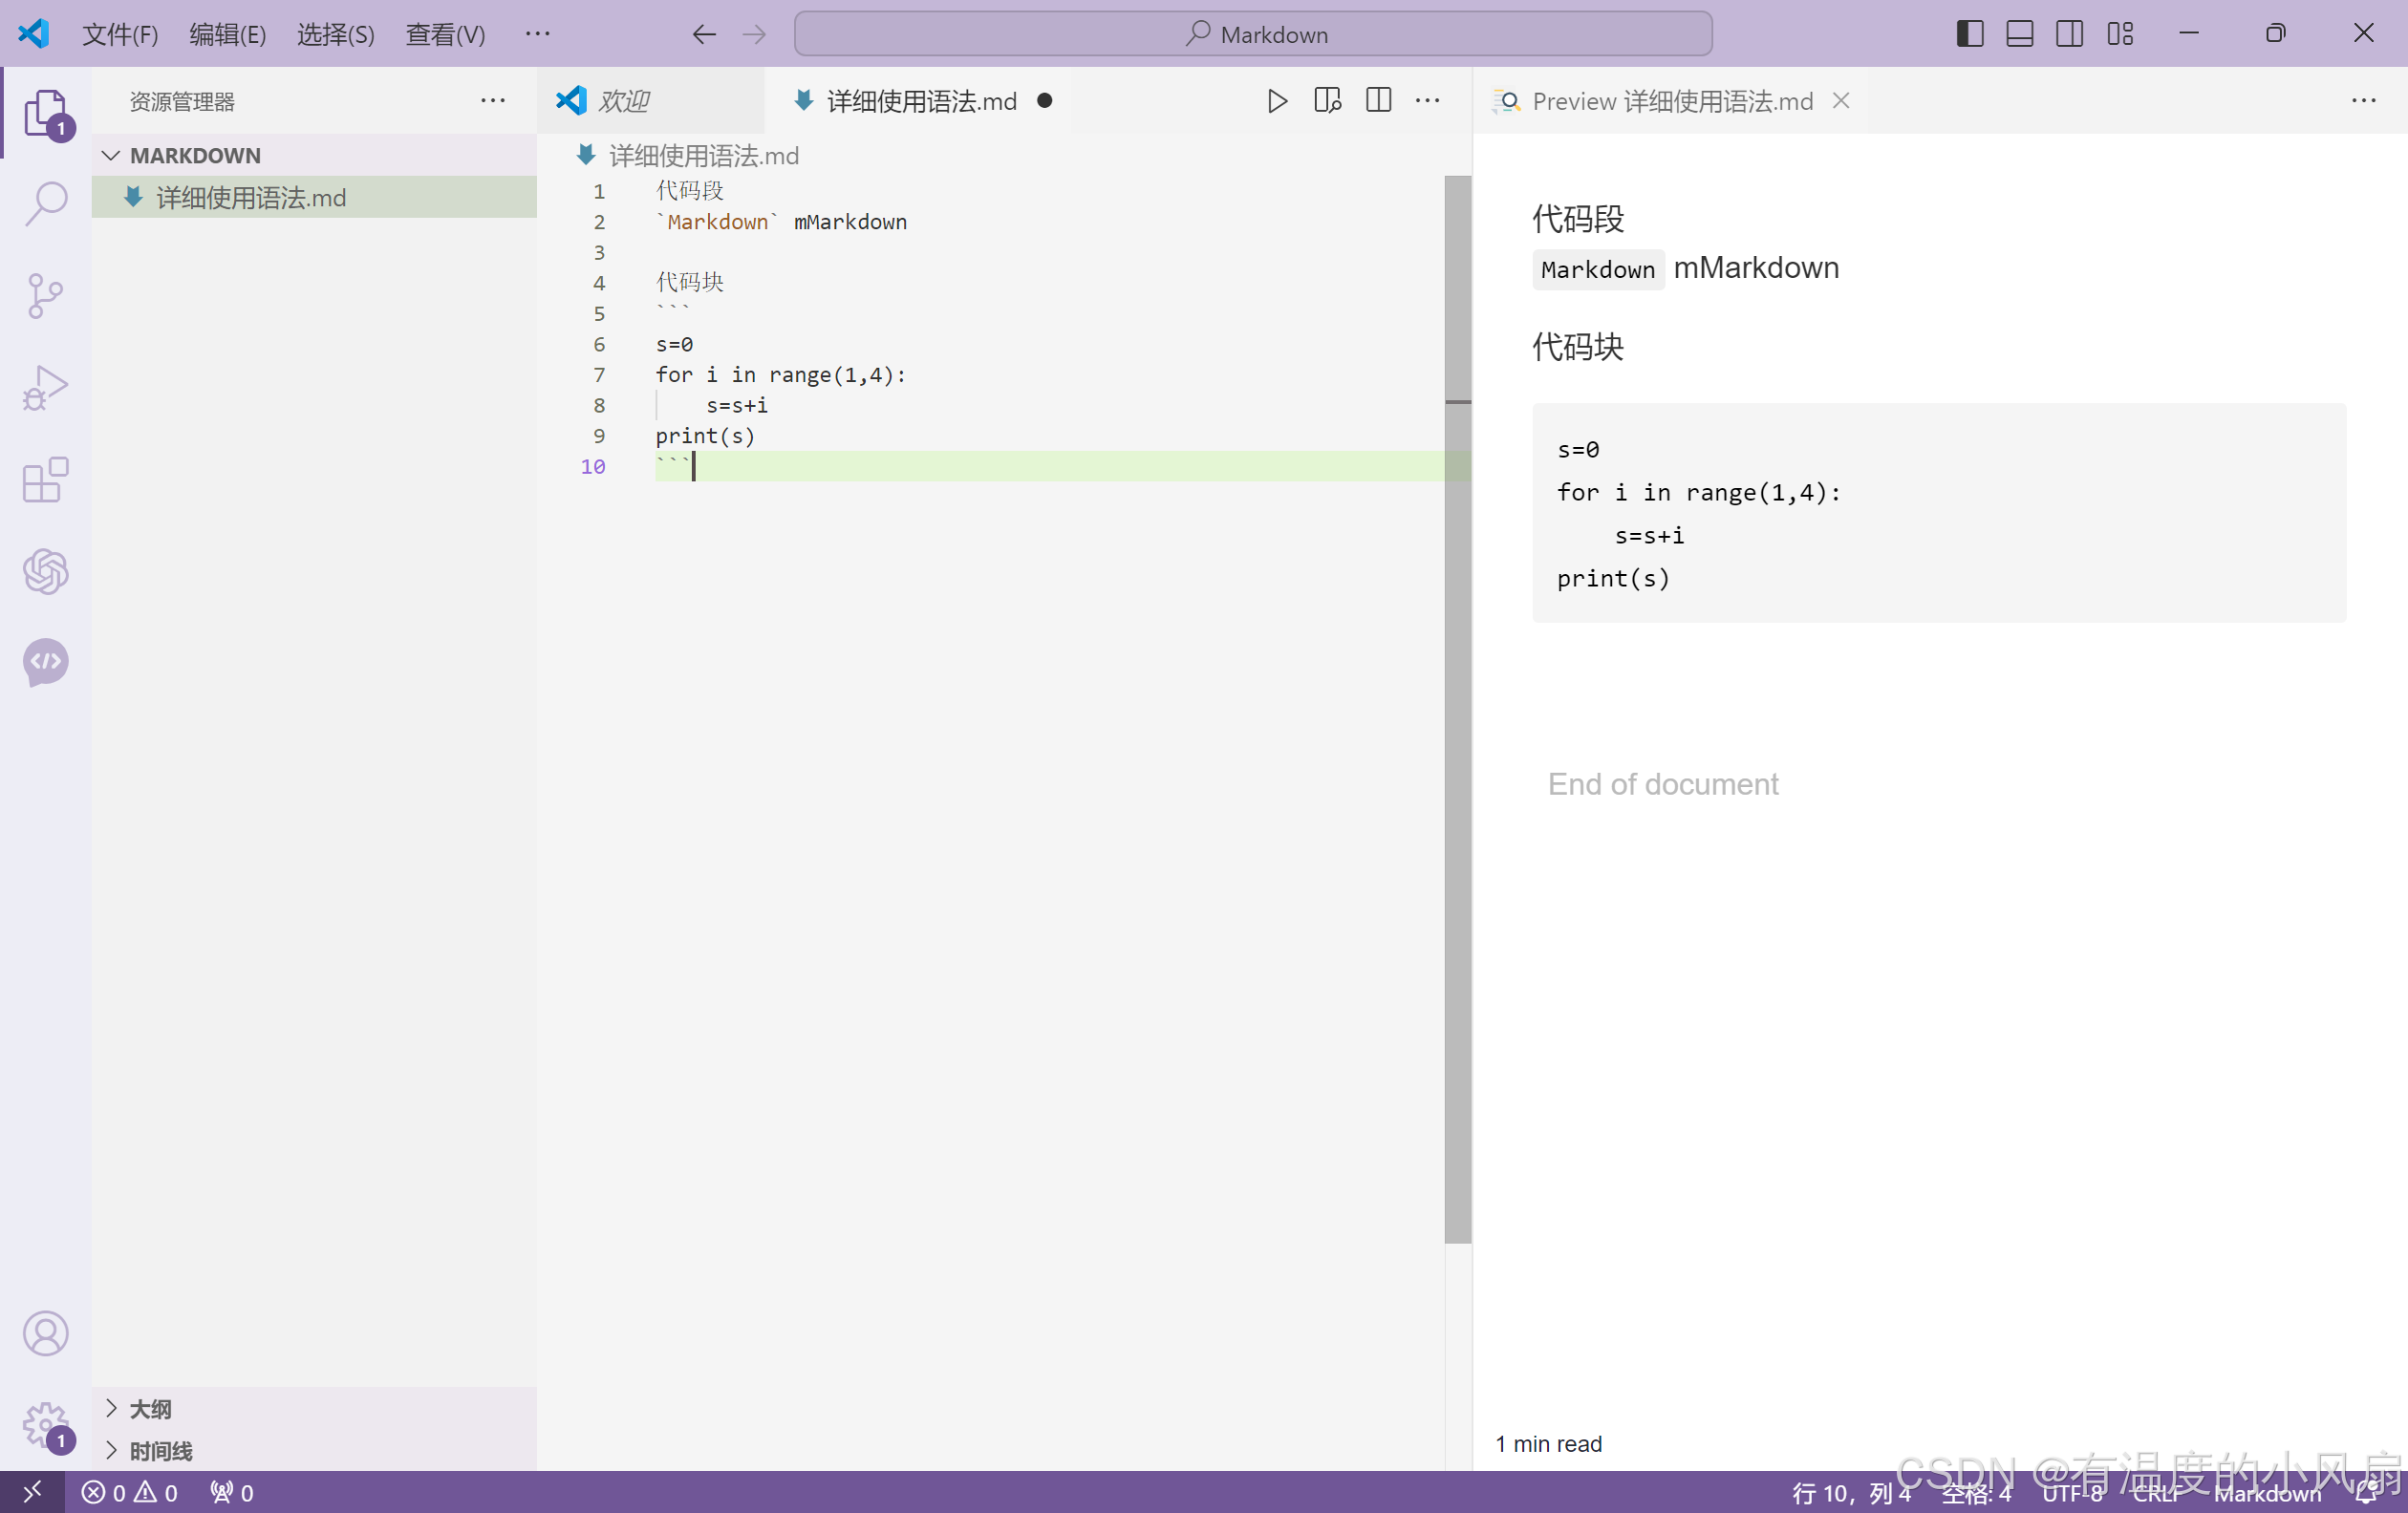Click the Run code play button
Screen dimensions: 2408x1513
[1277, 101]
